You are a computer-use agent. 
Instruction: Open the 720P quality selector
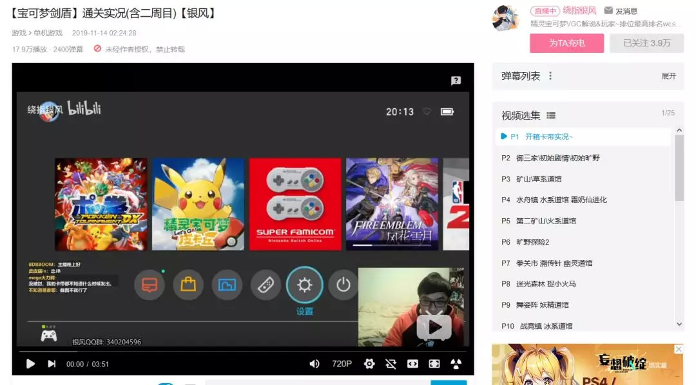coord(342,364)
